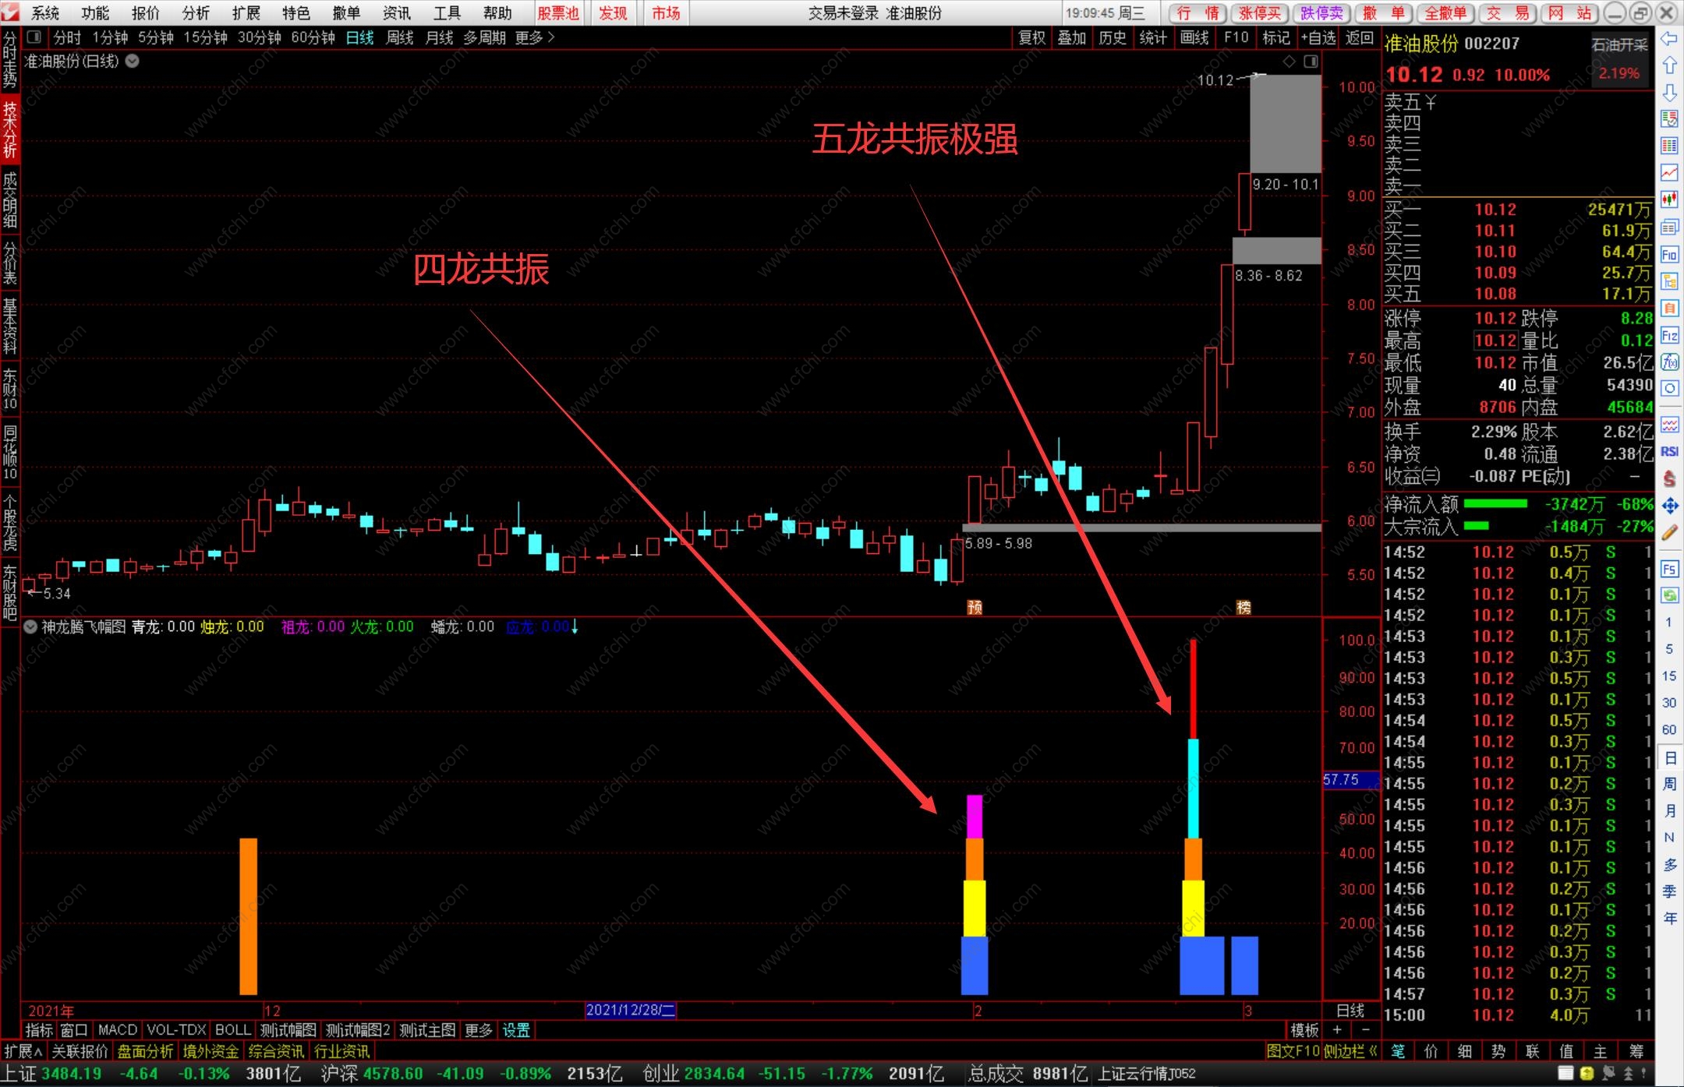Open the F10 company info sidebar icon
Viewport: 1684px width, 1087px height.
tap(1669, 255)
